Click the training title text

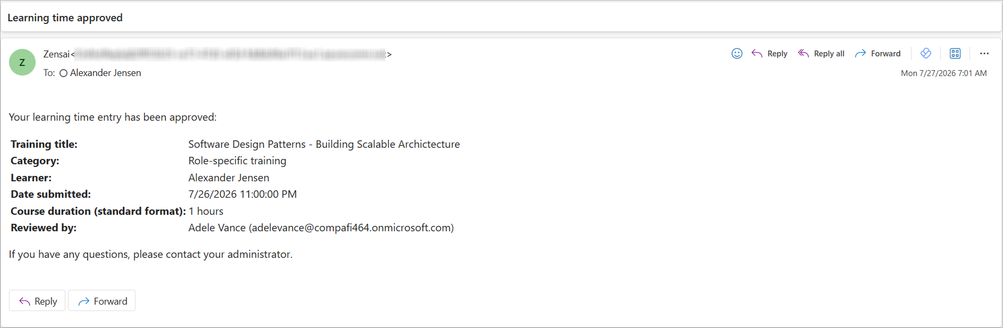click(324, 144)
